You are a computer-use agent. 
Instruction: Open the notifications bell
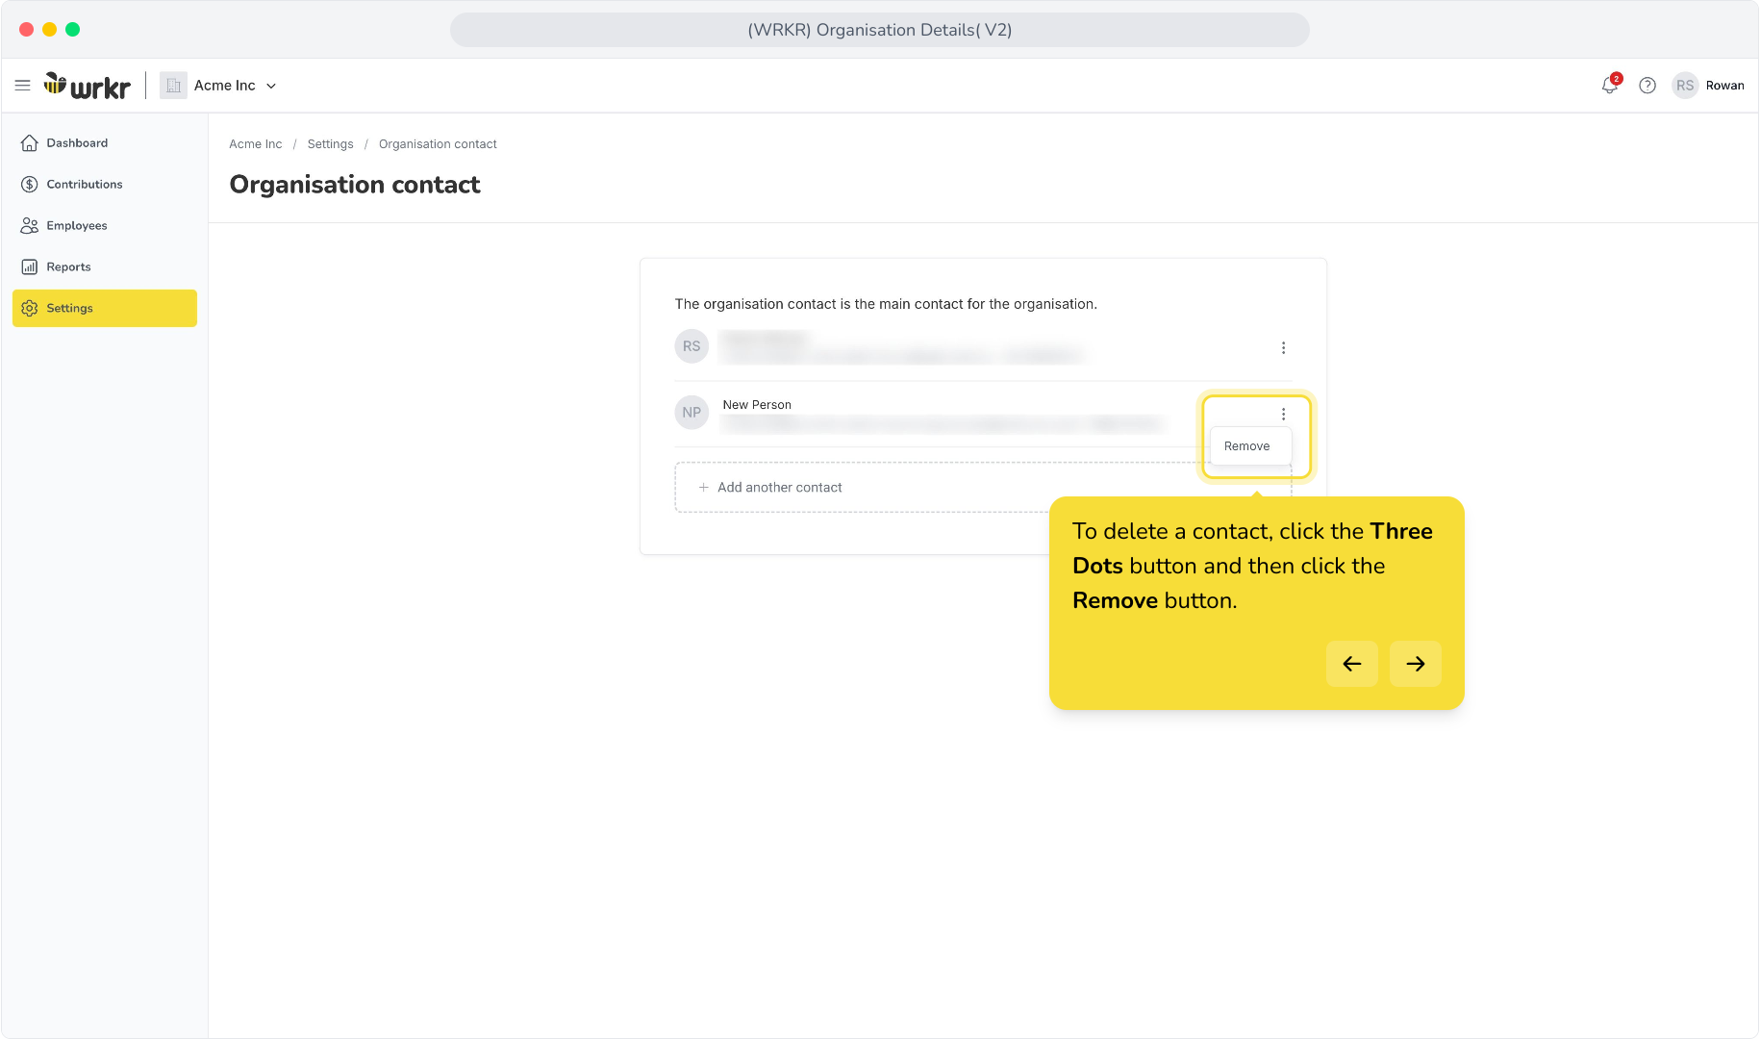[1610, 86]
